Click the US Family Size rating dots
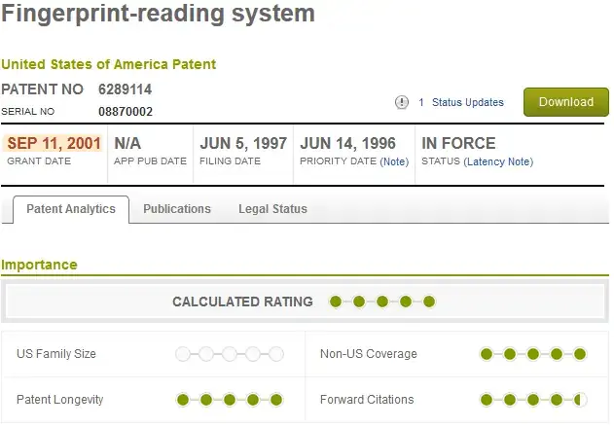The height and width of the screenshot is (427, 614). pyautogui.click(x=230, y=353)
